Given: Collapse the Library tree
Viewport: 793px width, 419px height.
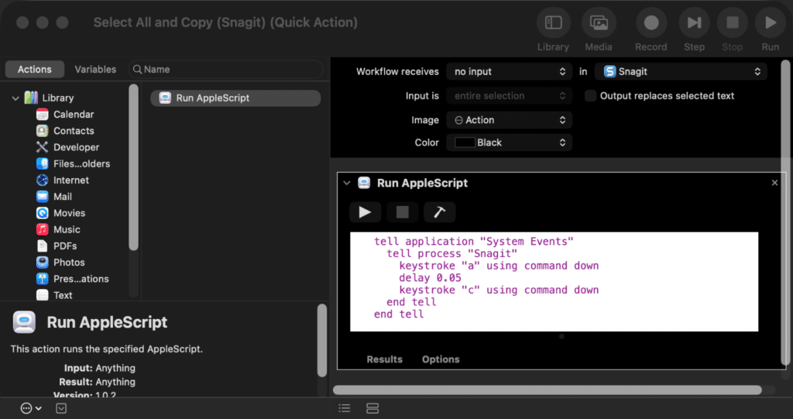Looking at the screenshot, I should point(15,98).
